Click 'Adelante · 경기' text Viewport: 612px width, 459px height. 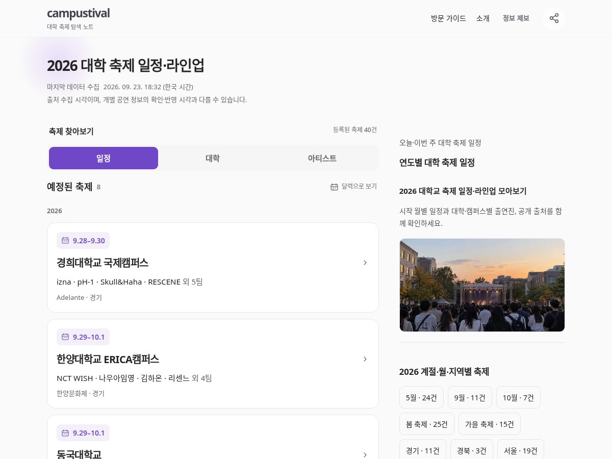pos(79,297)
